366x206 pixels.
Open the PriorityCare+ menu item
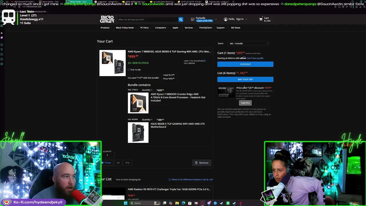(x=206, y=28)
